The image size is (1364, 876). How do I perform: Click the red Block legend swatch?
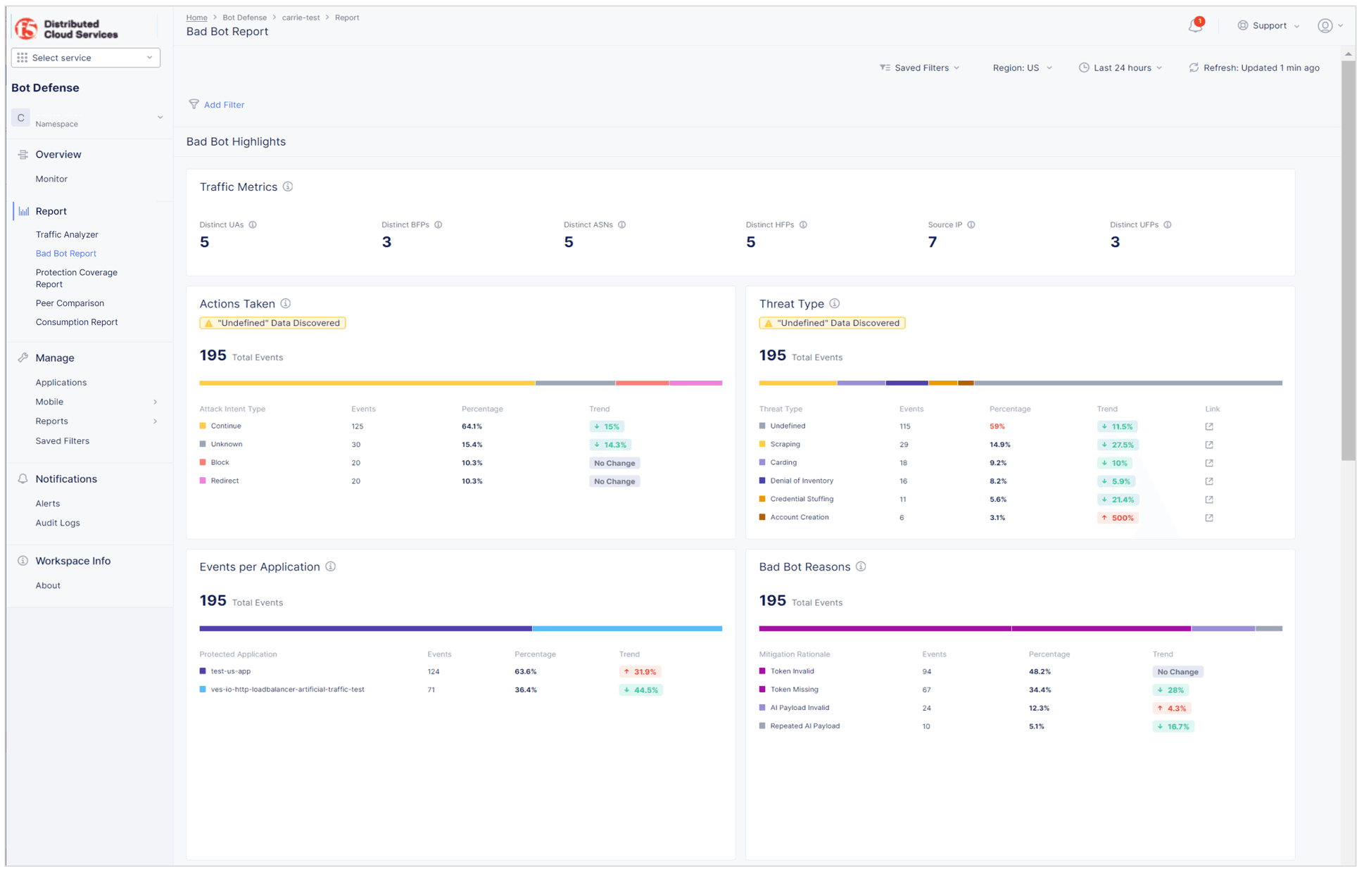tap(203, 463)
